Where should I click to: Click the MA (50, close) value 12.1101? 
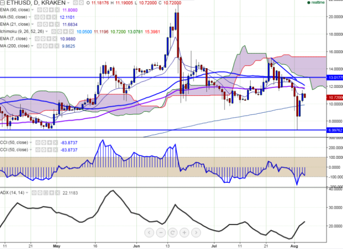(67, 17)
